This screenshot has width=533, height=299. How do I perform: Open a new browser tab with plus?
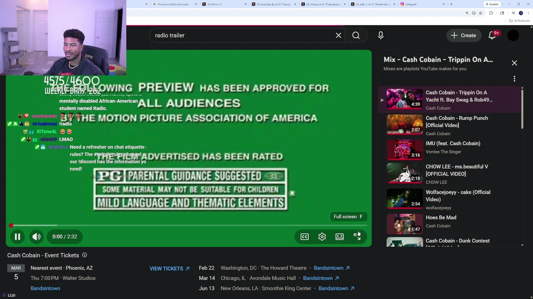451,4
